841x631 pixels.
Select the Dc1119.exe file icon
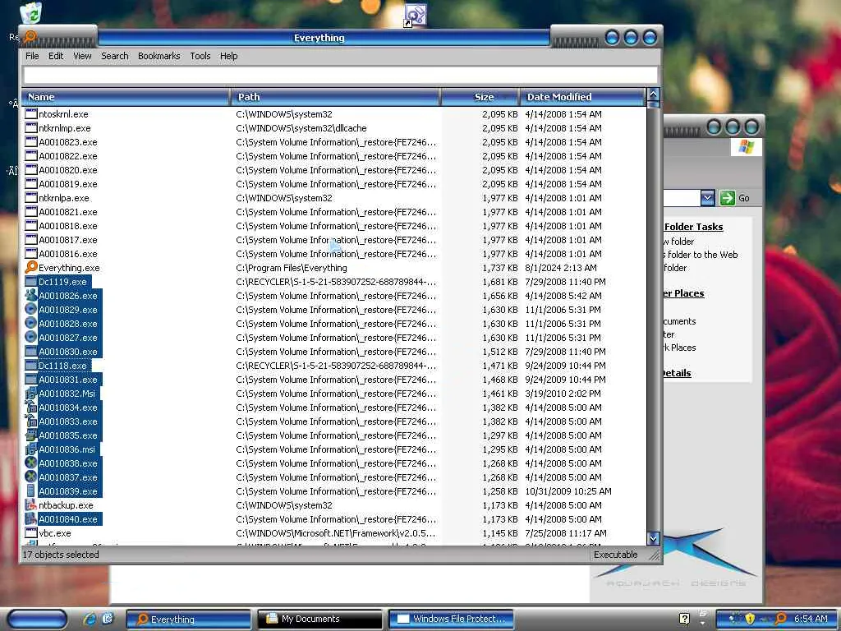point(31,281)
